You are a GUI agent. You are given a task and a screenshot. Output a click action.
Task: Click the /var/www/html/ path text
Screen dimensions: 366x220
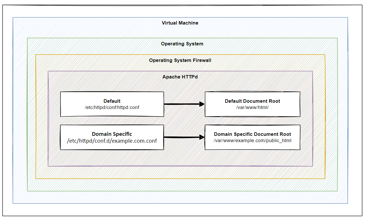tap(253, 107)
